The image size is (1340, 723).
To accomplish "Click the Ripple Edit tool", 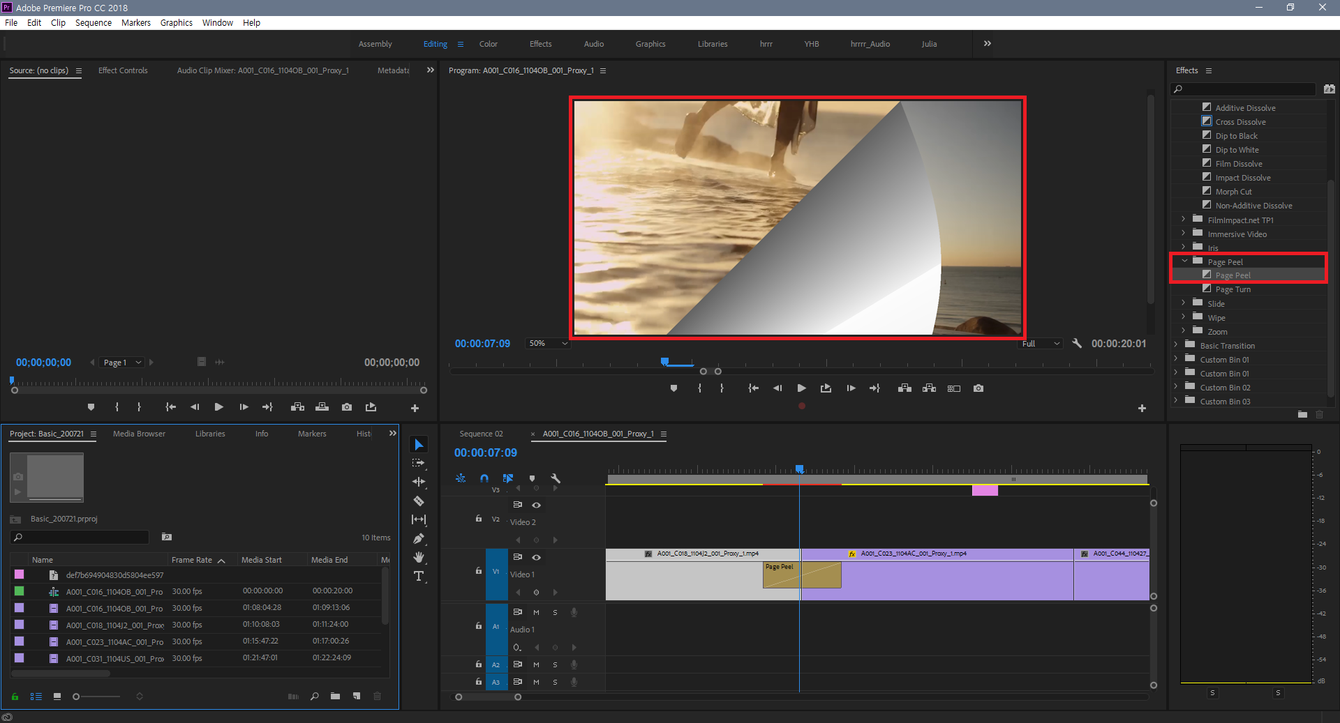I will [419, 482].
